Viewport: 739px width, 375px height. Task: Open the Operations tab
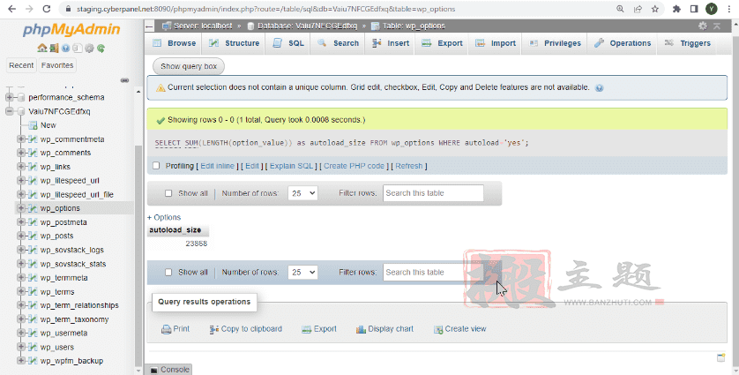pyautogui.click(x=622, y=43)
